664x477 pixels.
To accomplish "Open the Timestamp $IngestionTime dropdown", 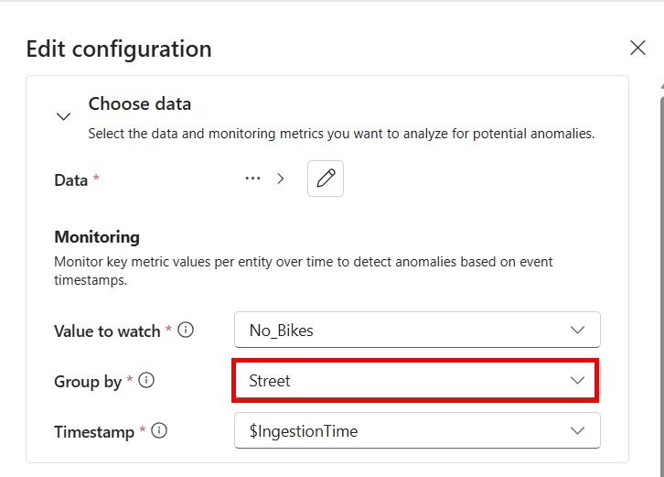I will coord(417,431).
